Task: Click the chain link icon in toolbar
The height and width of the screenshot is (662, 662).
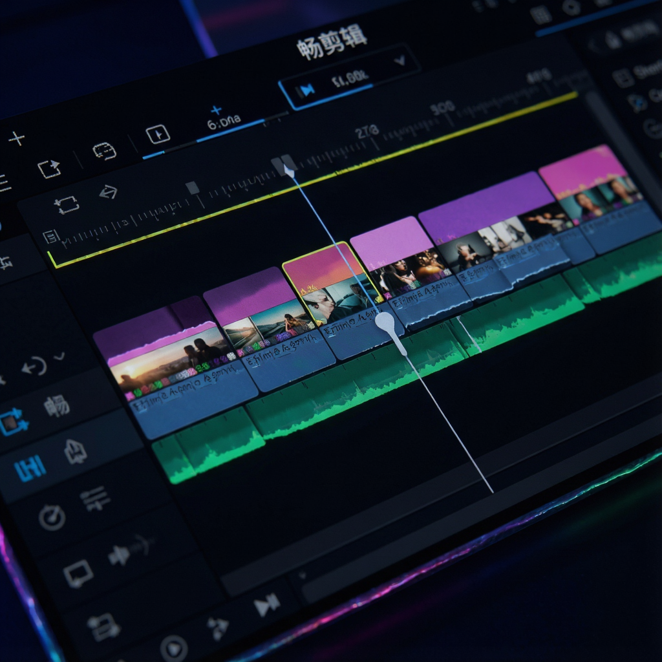Action: click(x=104, y=151)
